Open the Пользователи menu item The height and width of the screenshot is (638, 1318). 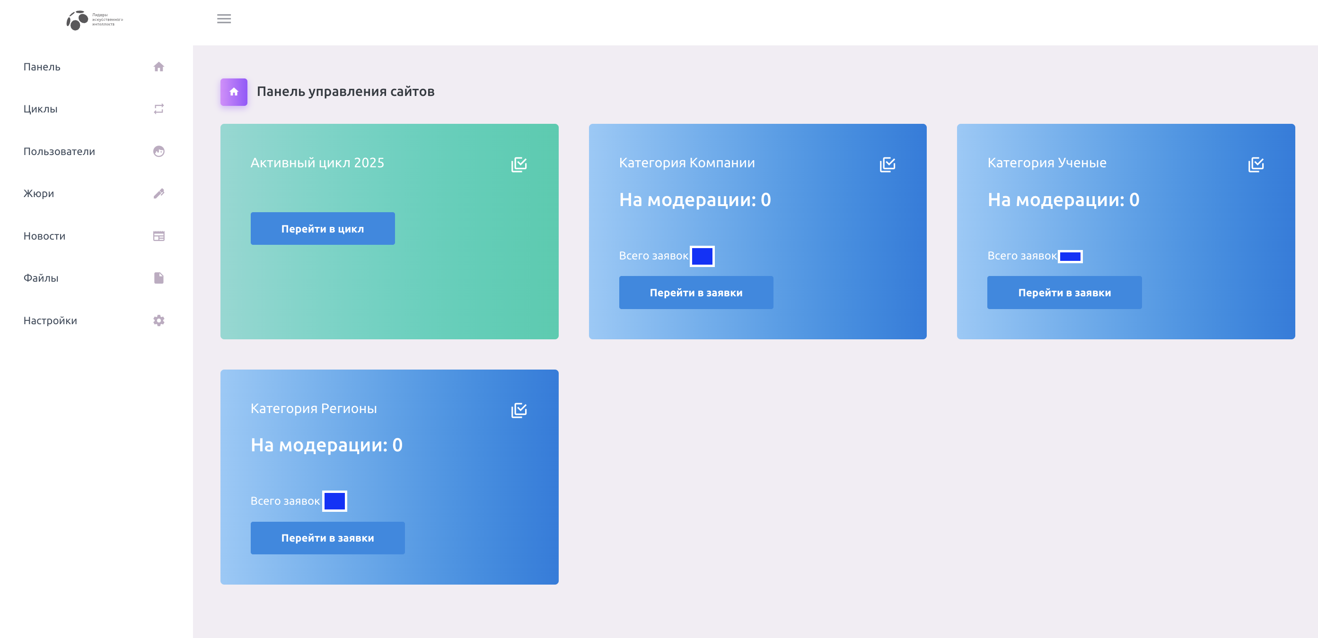point(59,151)
